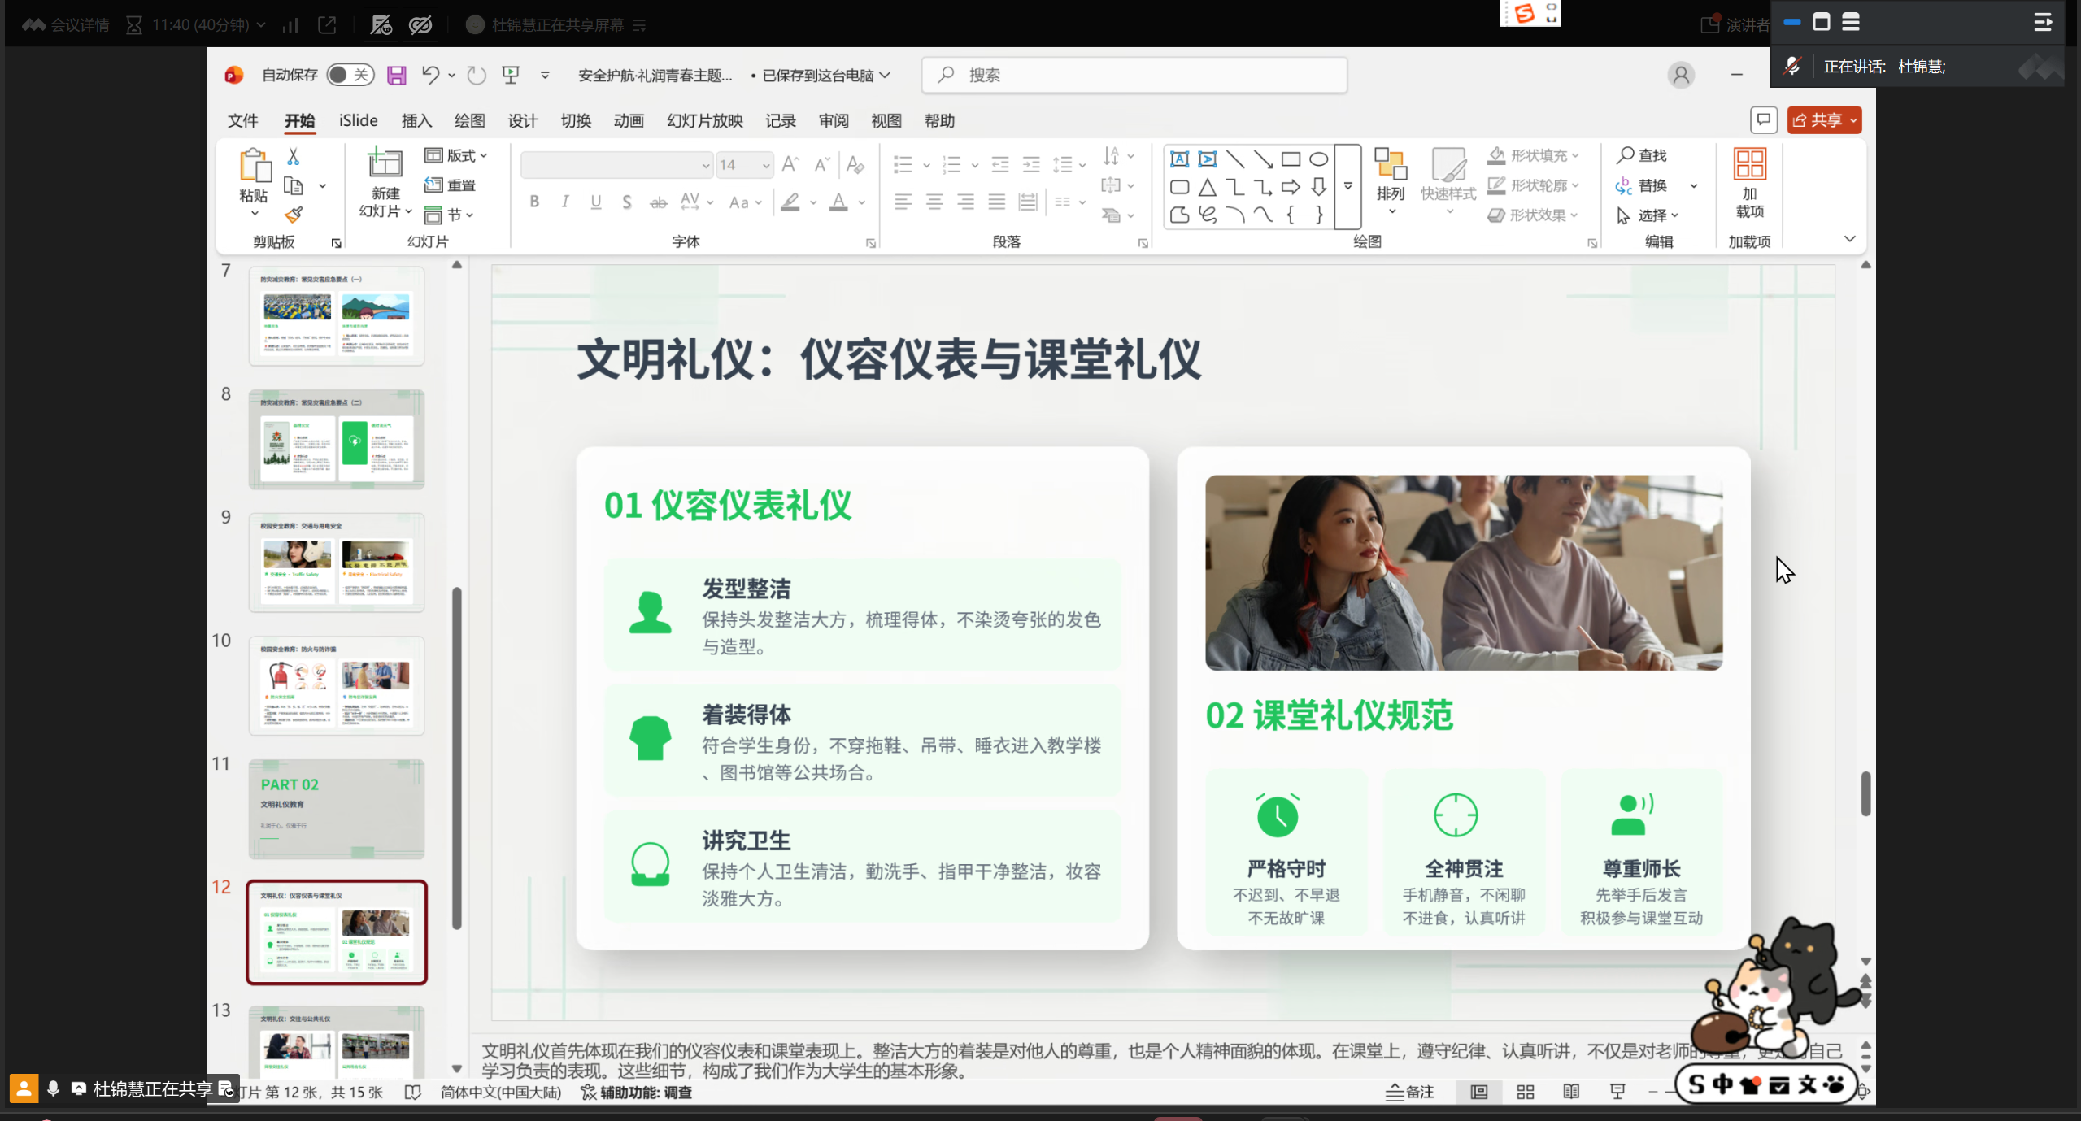The height and width of the screenshot is (1121, 2081).
Task: Undo the last action
Action: [x=430, y=76]
